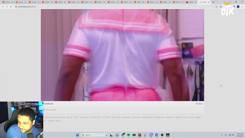Click the taskbar Search box
Screen dimensions: 245x138
(95, 135)
